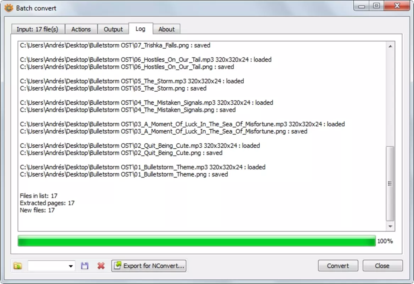Viewport: 414px width, 284px height.
Task: Show the About tab
Action: coord(166,29)
